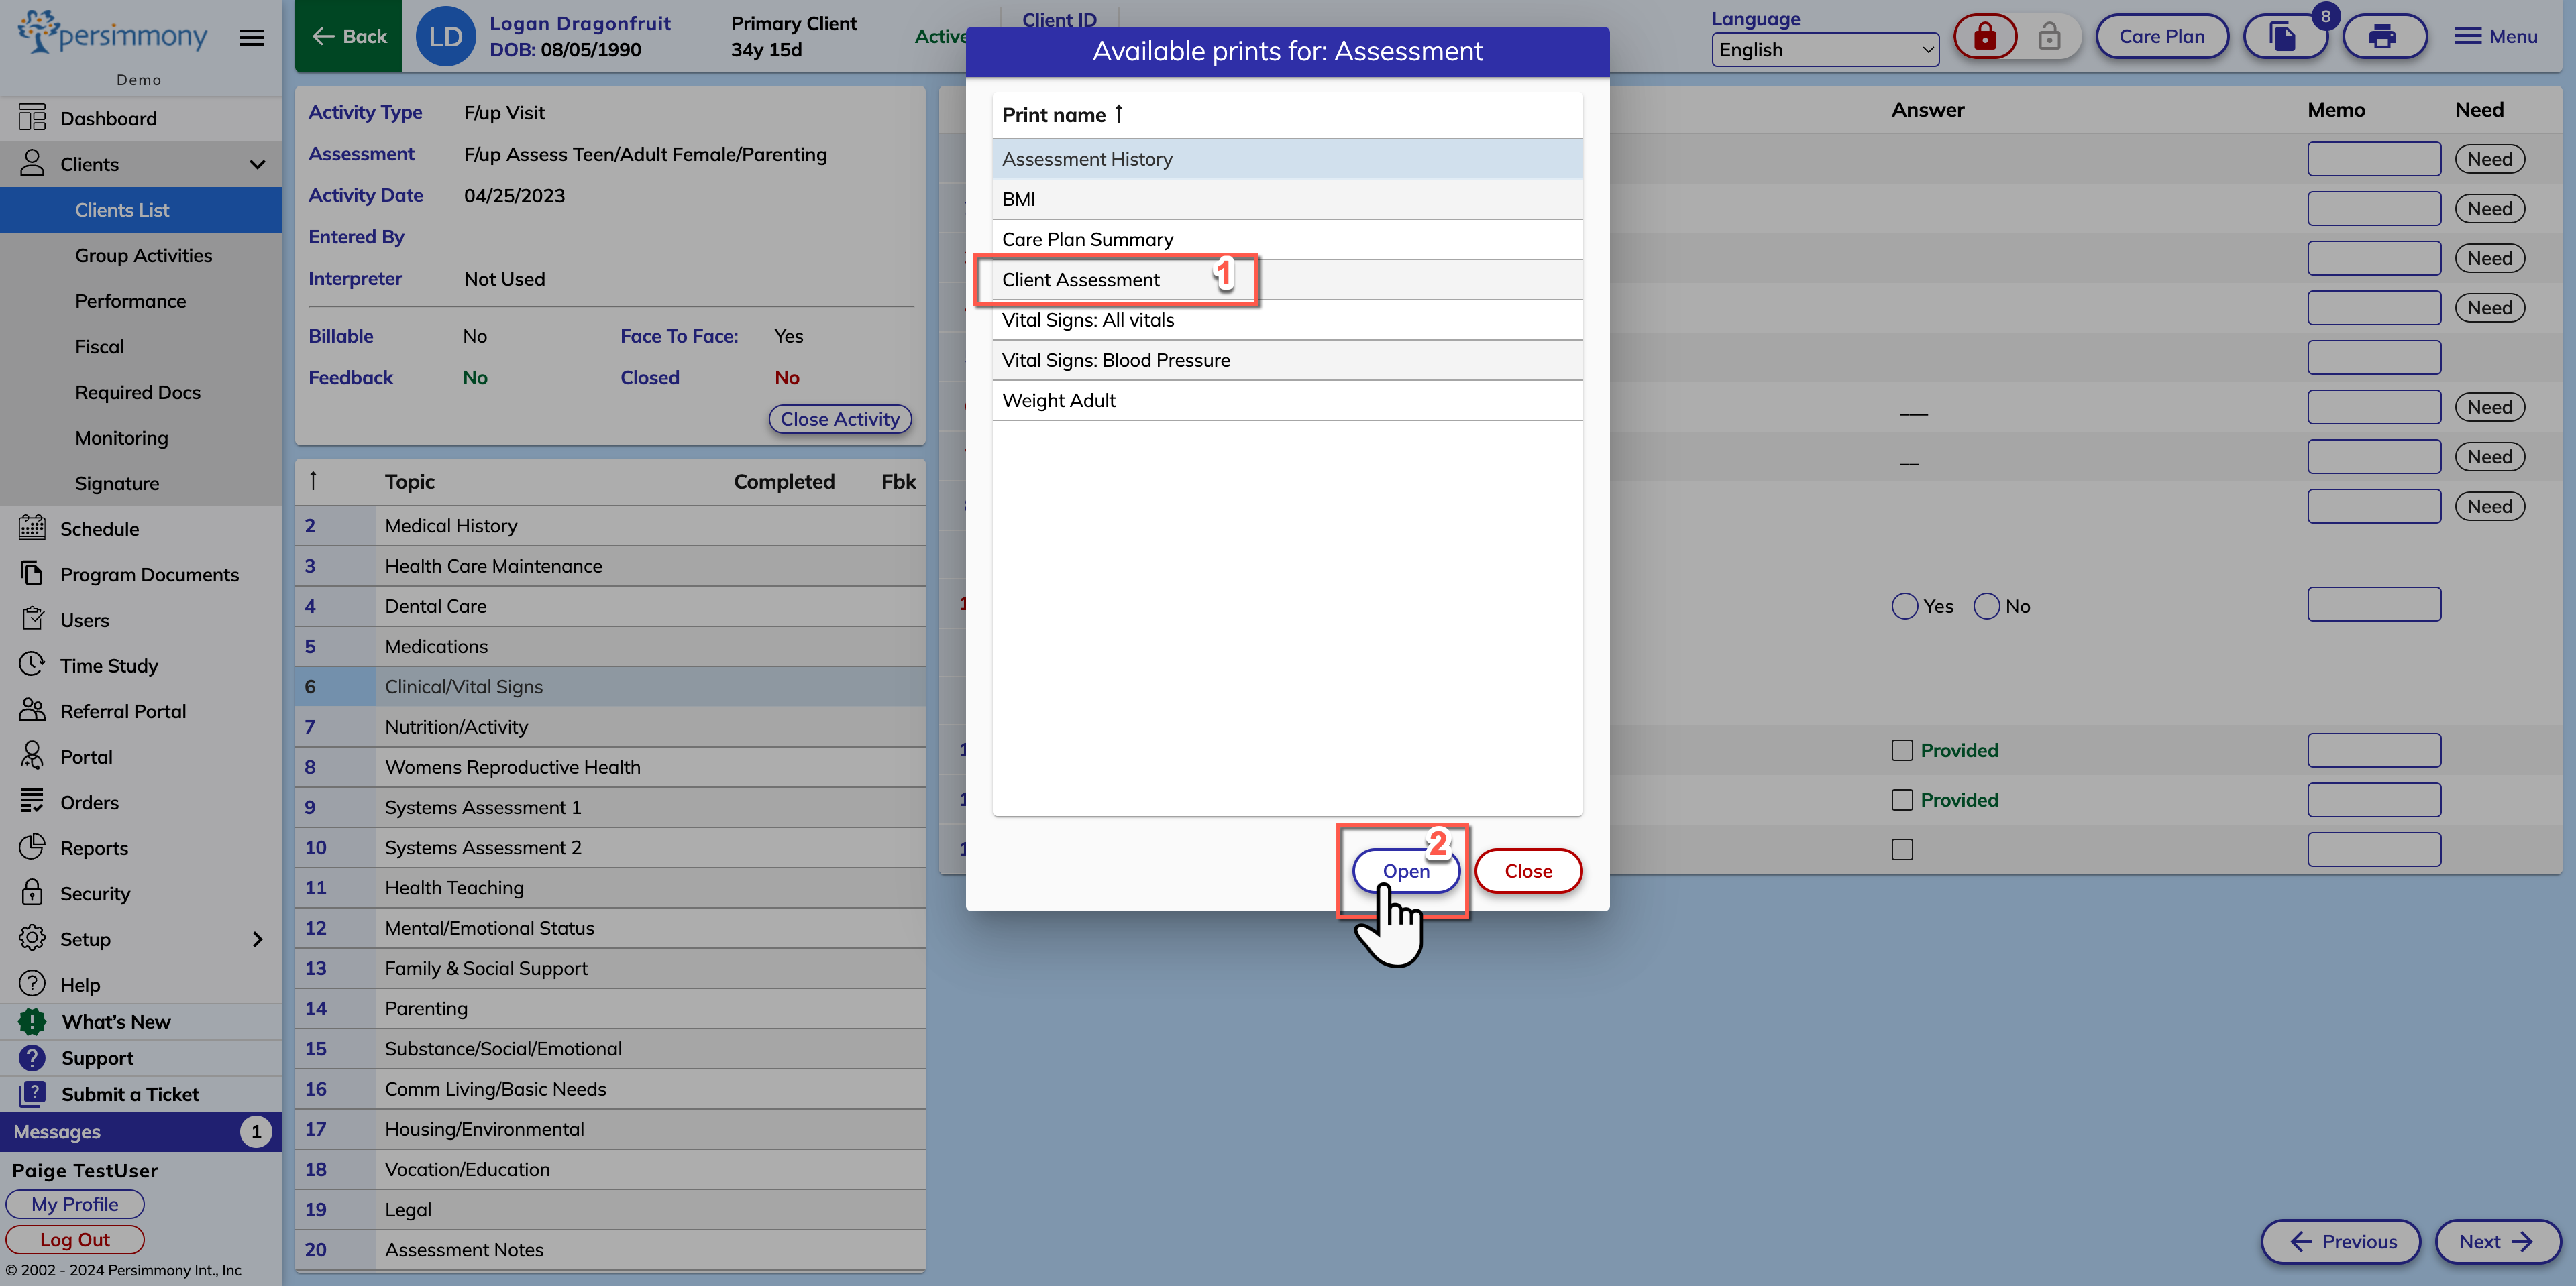
Task: Click the Reports pie chart icon
Action: point(32,846)
